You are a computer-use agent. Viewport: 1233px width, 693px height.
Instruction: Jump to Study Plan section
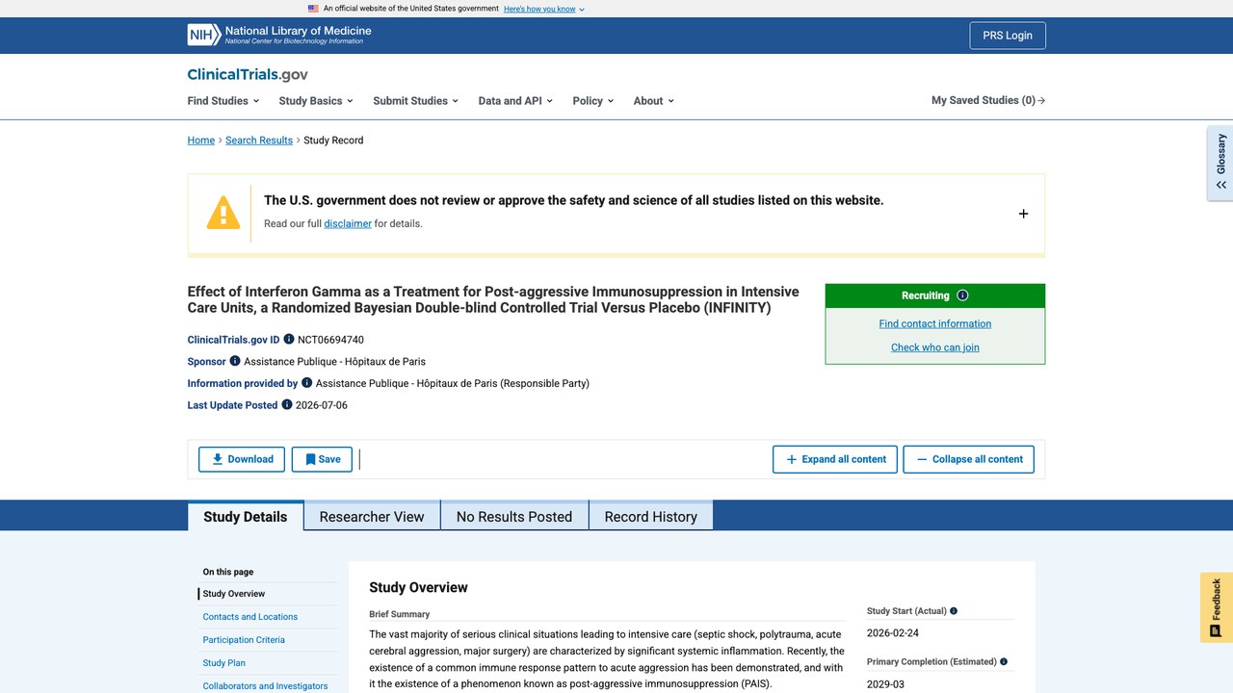(224, 663)
